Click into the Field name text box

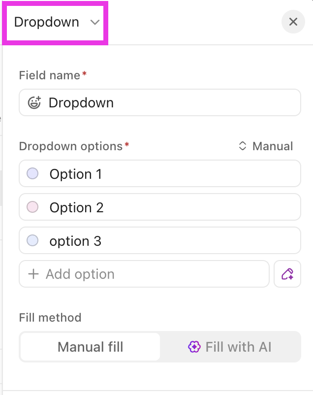160,102
